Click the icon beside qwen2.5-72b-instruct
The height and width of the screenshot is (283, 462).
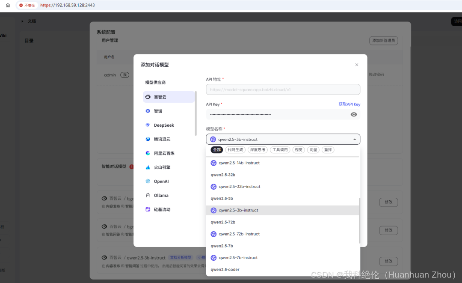(x=213, y=234)
